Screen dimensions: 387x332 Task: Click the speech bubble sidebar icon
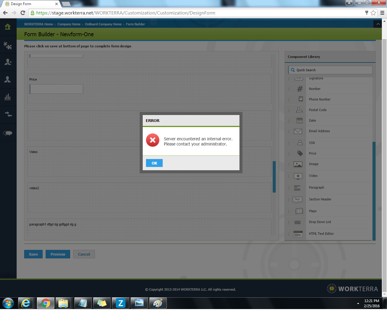pyautogui.click(x=8, y=133)
